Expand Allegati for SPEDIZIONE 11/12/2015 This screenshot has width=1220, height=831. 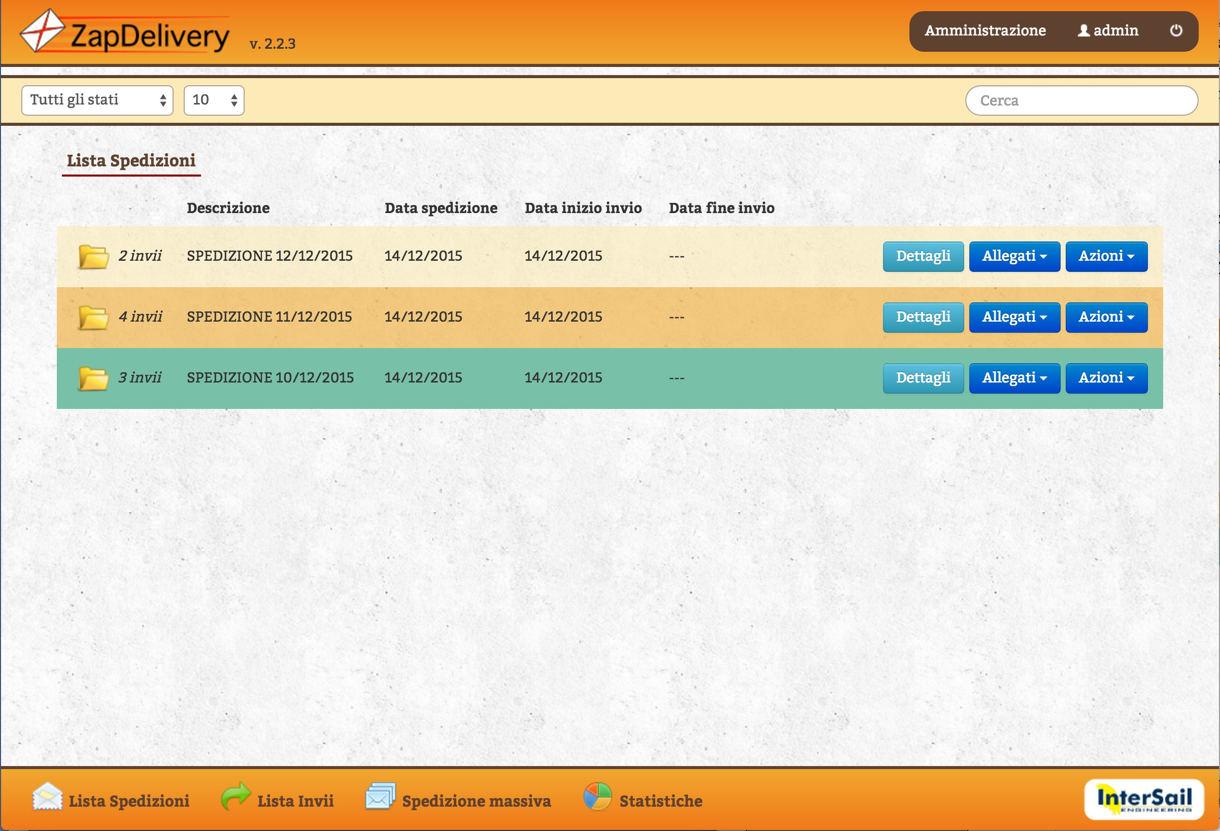coord(1014,317)
